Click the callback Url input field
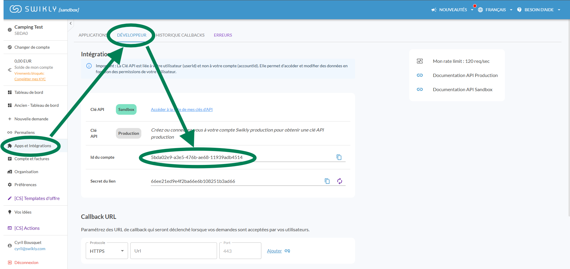Image resolution: width=570 pixels, height=269 pixels. [x=174, y=251]
